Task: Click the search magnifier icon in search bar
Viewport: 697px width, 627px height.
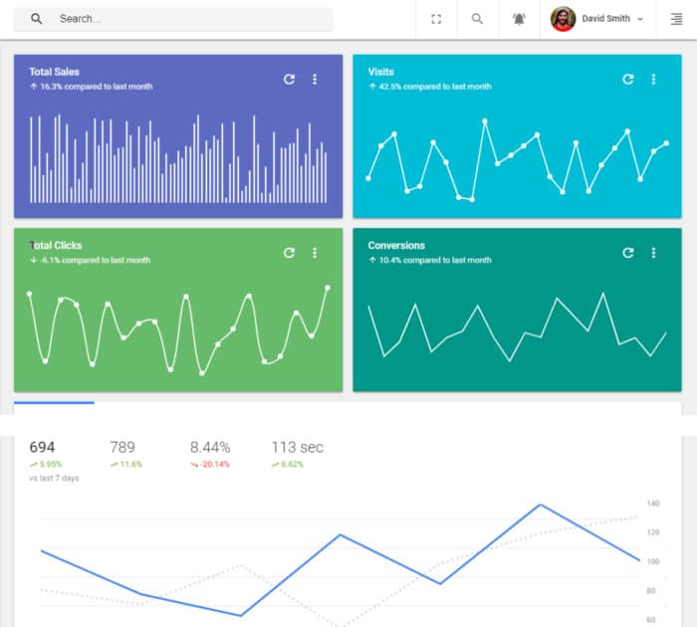Action: pos(37,19)
